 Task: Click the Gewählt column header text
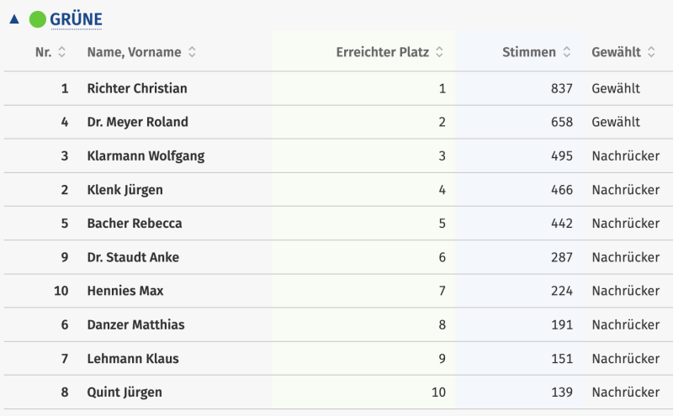pyautogui.click(x=616, y=52)
